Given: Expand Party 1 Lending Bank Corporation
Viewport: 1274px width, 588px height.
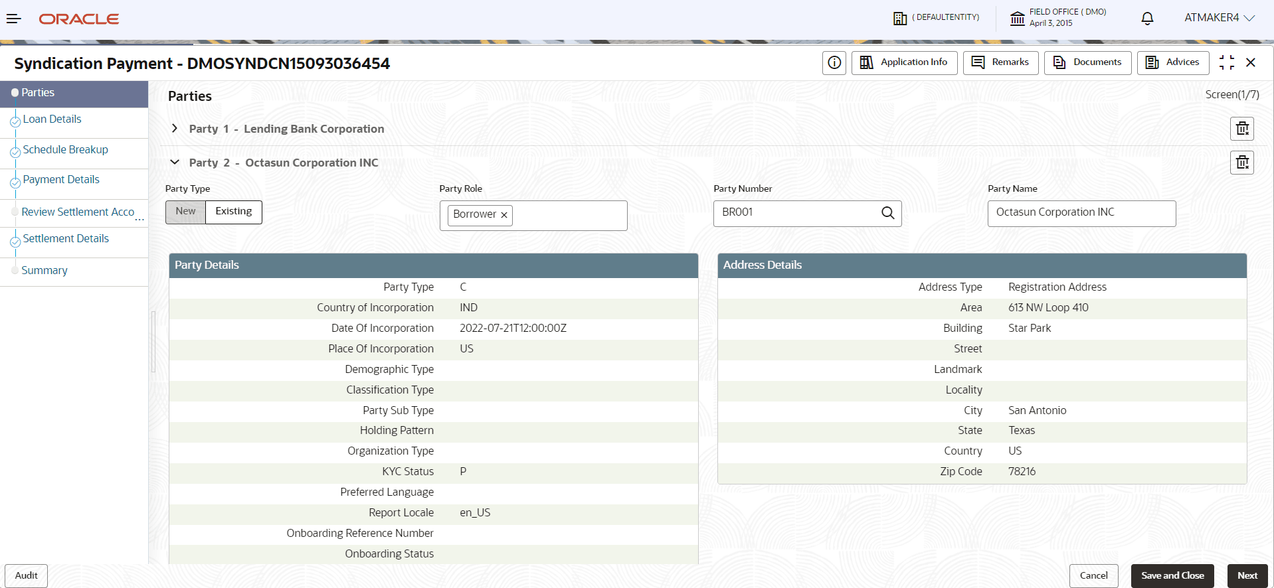Looking at the screenshot, I should coord(175,128).
